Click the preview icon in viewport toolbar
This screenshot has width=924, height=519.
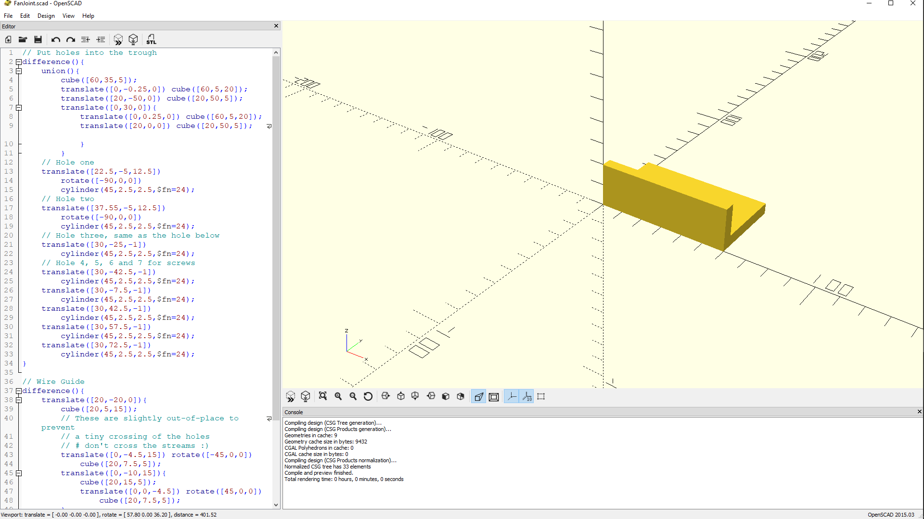[x=291, y=396]
